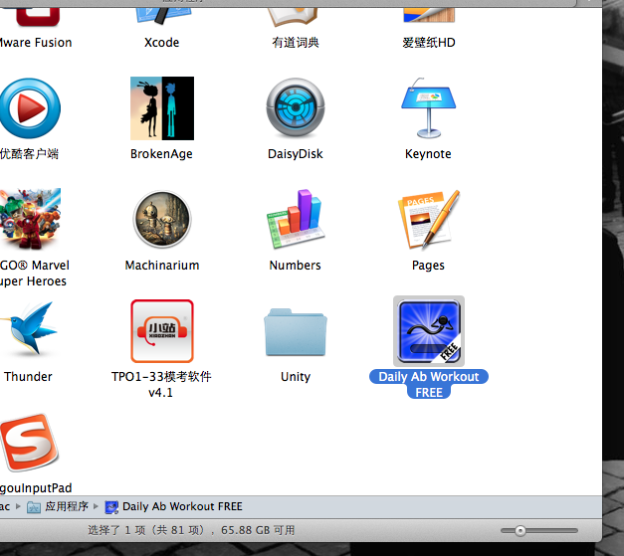This screenshot has width=624, height=556.
Task: Click the Numbers name label
Action: coord(295,266)
